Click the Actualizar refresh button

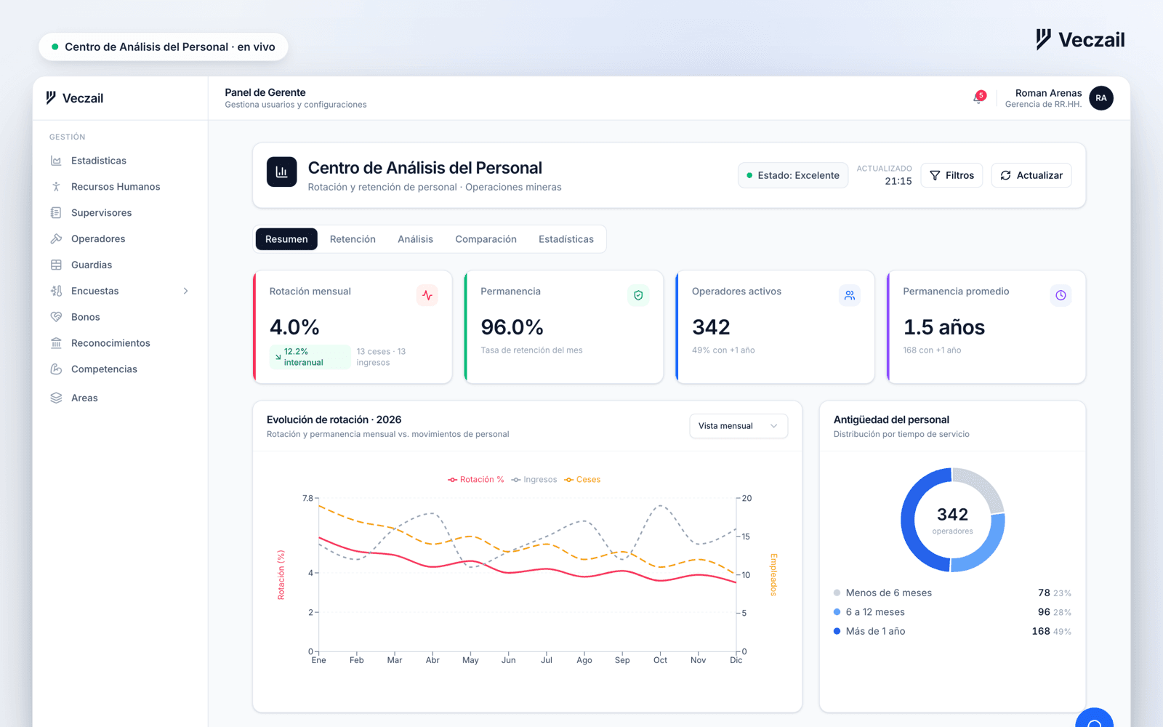pos(1031,175)
